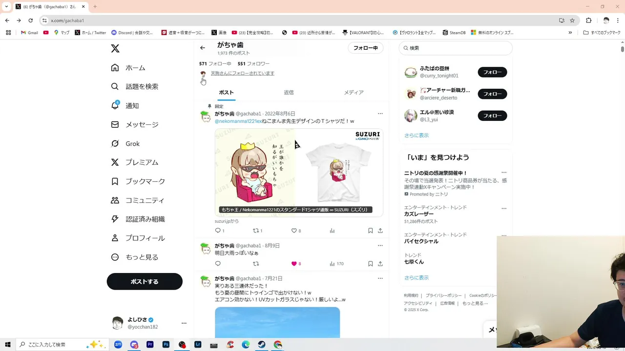The image size is (625, 351).
Task: Open SteamDB bookmark in bookmarks bar
Action: point(454,33)
